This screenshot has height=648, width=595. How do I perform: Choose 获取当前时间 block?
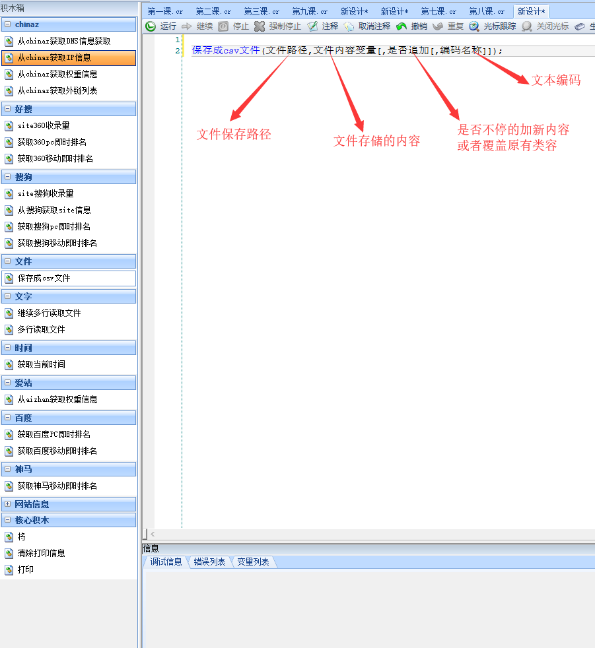41,365
